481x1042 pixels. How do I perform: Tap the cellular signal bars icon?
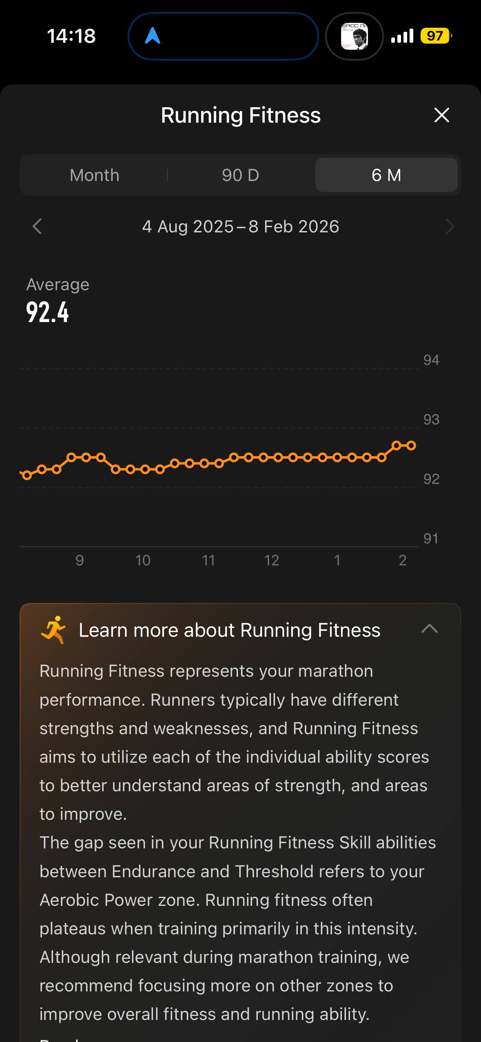pos(402,36)
